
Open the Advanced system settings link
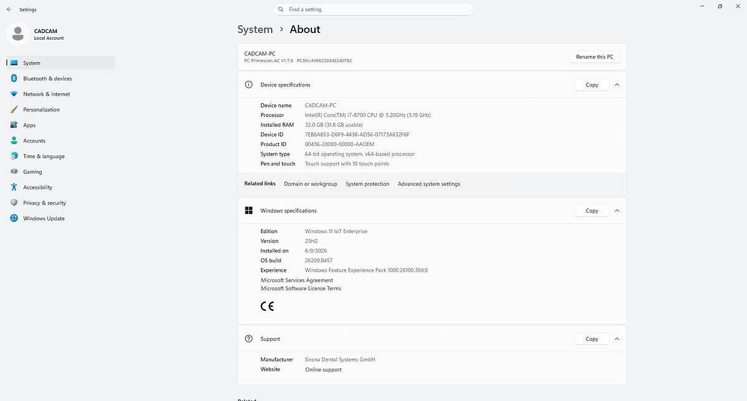click(429, 184)
